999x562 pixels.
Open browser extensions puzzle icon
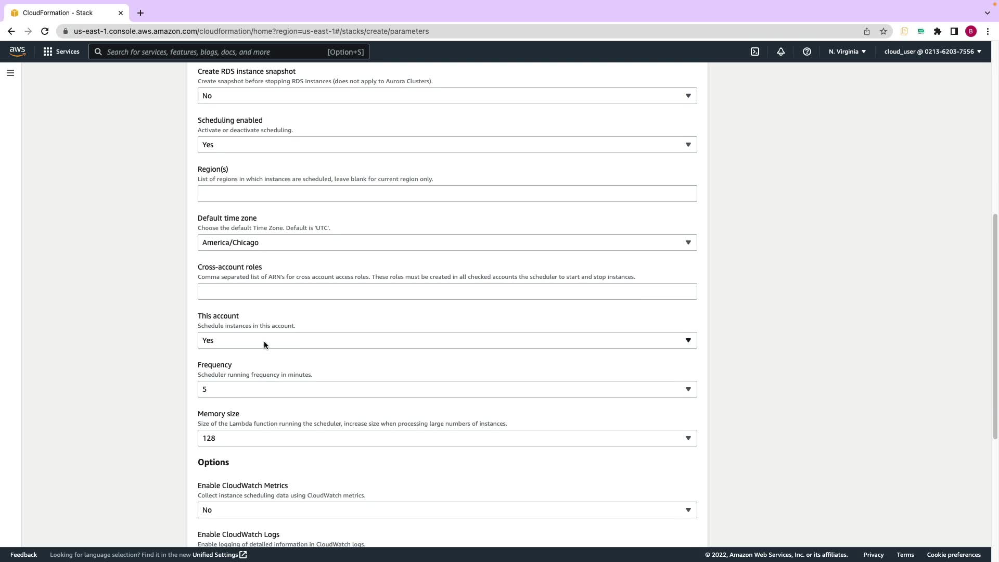coord(938,31)
